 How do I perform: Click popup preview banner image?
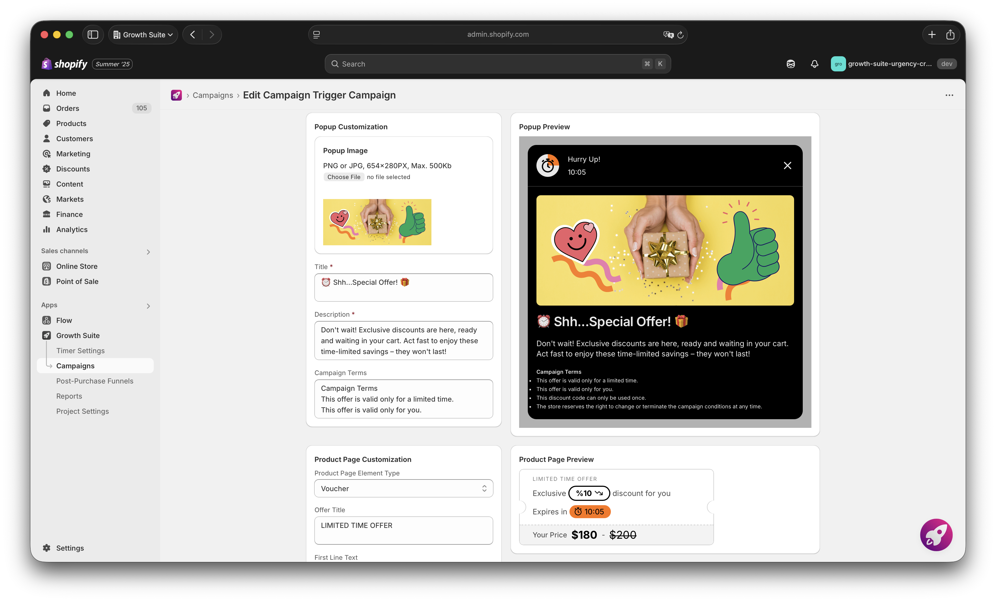[x=665, y=250]
